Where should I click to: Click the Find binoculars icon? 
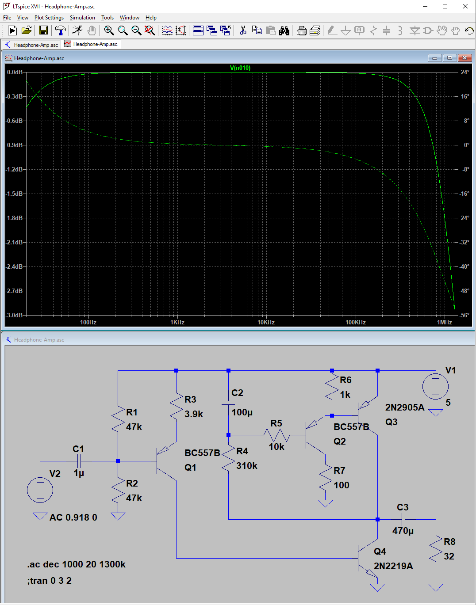(284, 30)
